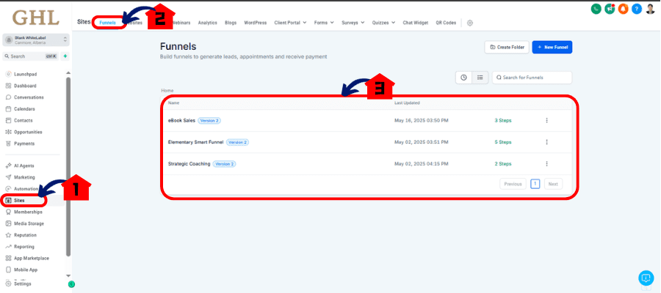Switch to the Blogs tab

tap(231, 23)
